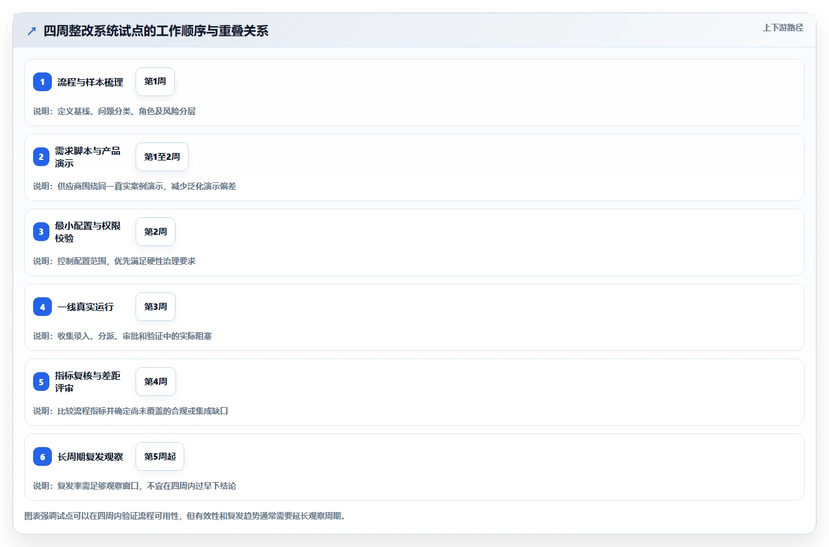Click the 第3周 week tag
The height and width of the screenshot is (547, 829).
pyautogui.click(x=156, y=307)
